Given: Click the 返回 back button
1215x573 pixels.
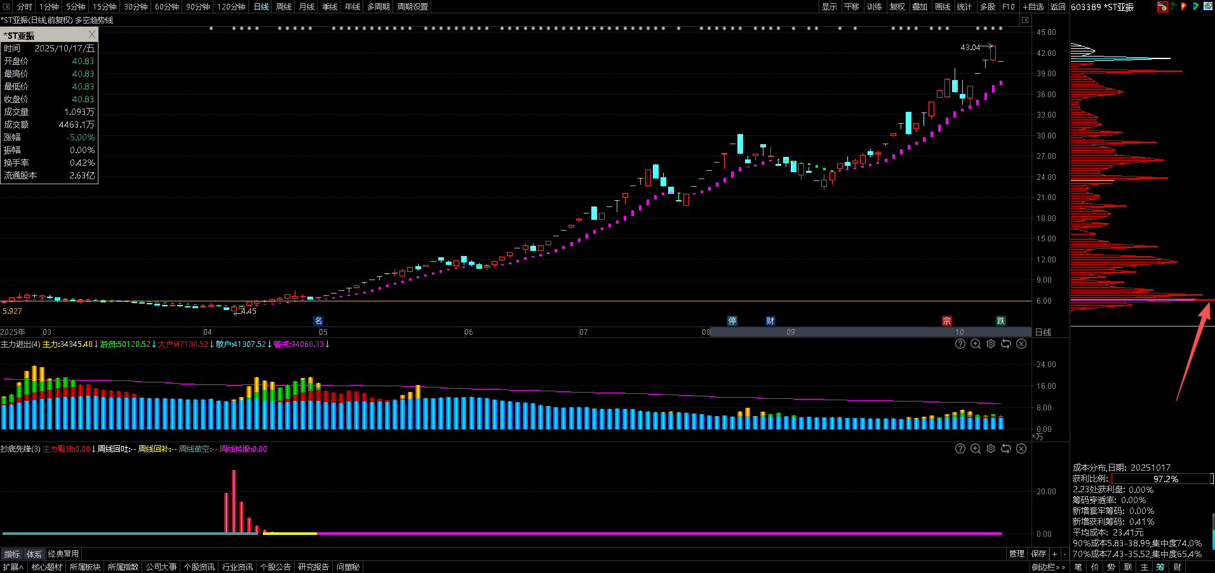Looking at the screenshot, I should (1058, 6).
